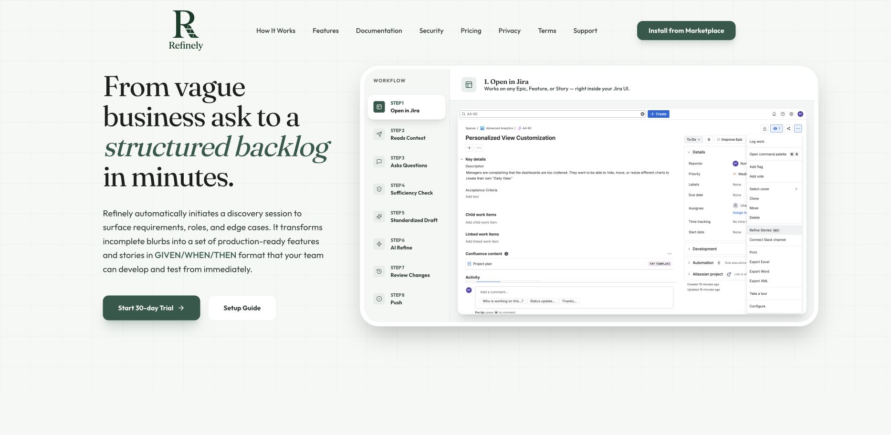
Task: Select the Step 8 check circle icon
Action: pos(379,299)
